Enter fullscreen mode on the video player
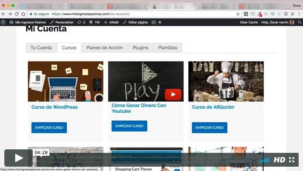 [292, 160]
